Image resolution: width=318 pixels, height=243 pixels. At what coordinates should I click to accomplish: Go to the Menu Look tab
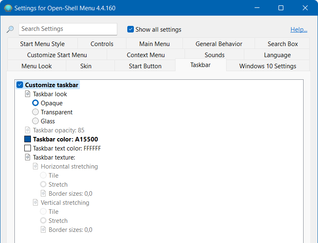(x=37, y=66)
